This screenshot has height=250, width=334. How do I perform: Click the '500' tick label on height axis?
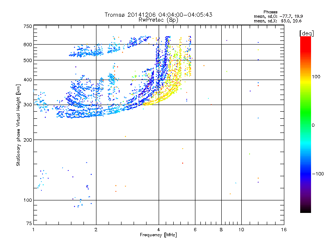[28, 60]
